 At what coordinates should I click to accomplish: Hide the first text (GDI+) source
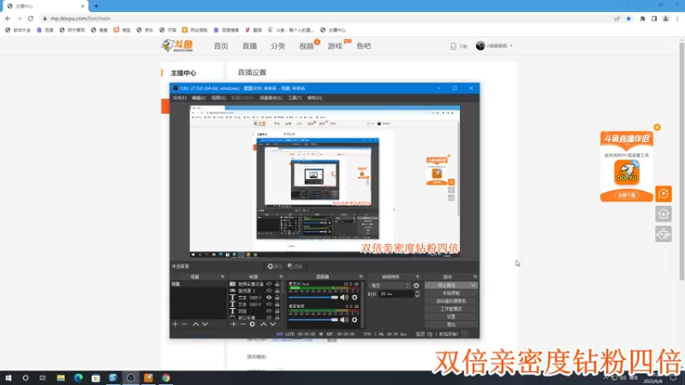(x=269, y=297)
